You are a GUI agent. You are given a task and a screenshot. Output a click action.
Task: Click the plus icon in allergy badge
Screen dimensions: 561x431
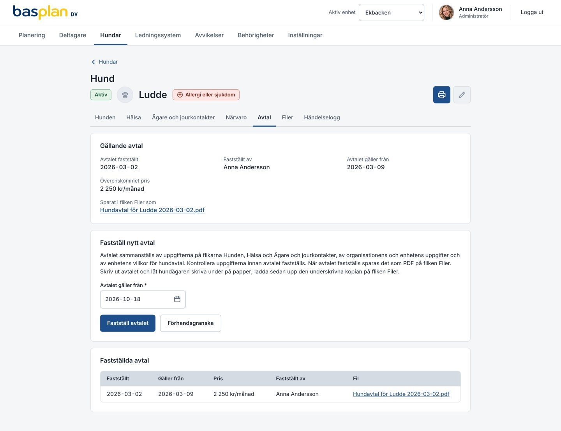click(x=180, y=95)
